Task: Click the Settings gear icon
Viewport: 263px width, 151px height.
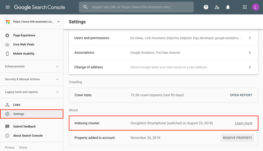Action: pyautogui.click(x=7, y=114)
